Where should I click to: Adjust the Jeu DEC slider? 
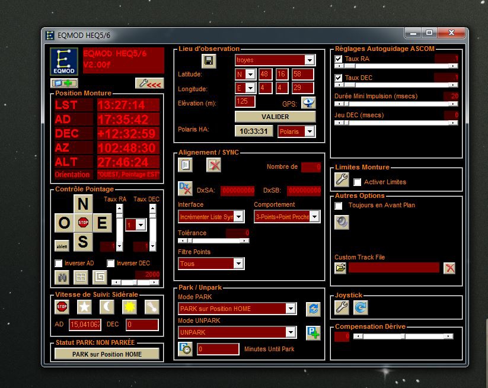tap(396, 123)
